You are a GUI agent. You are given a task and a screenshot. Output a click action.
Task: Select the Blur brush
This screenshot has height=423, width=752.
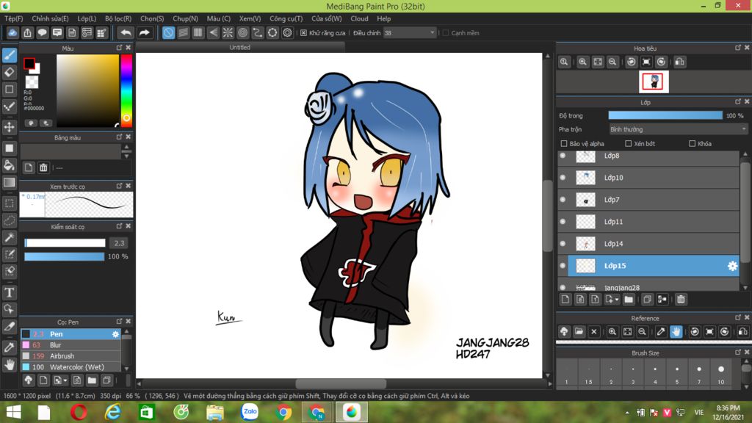pyautogui.click(x=70, y=345)
